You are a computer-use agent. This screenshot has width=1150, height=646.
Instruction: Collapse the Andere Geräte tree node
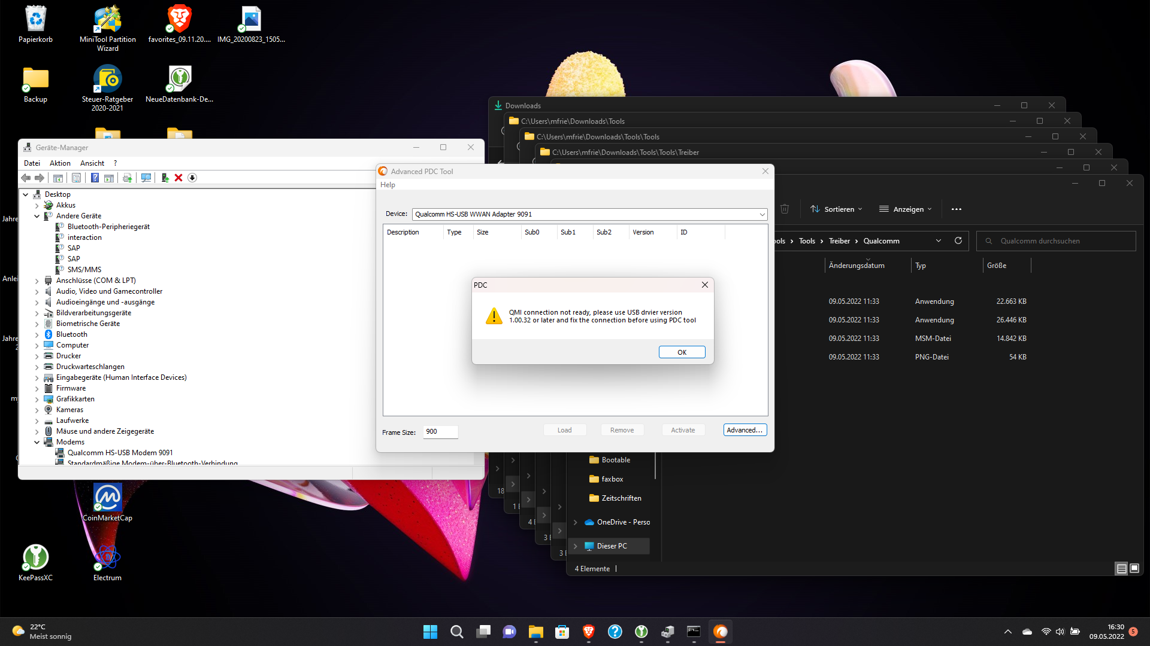pyautogui.click(x=37, y=216)
